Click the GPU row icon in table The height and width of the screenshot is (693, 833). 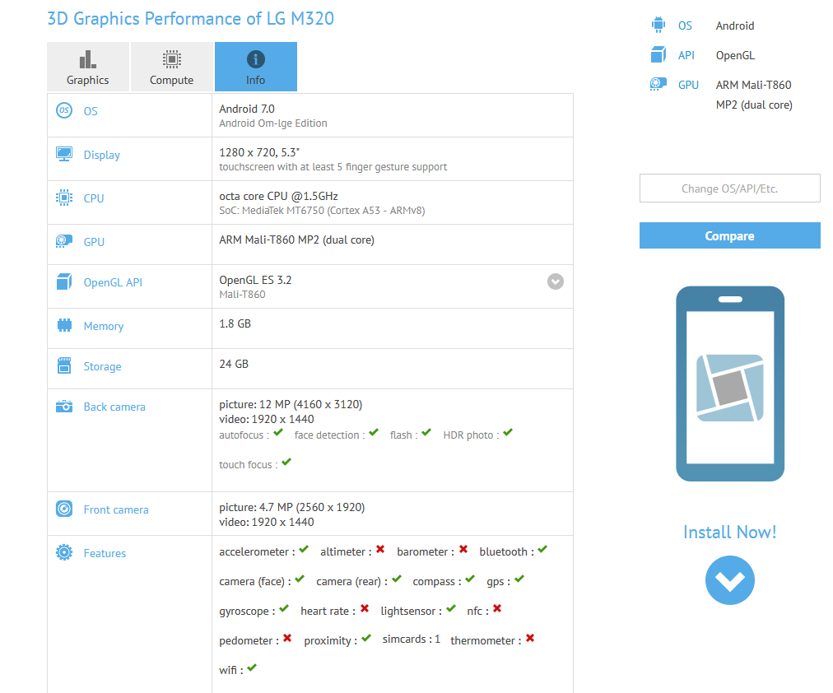[64, 242]
